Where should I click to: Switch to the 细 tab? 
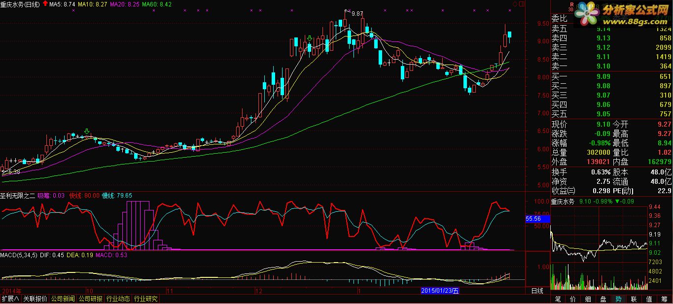[x=588, y=299]
